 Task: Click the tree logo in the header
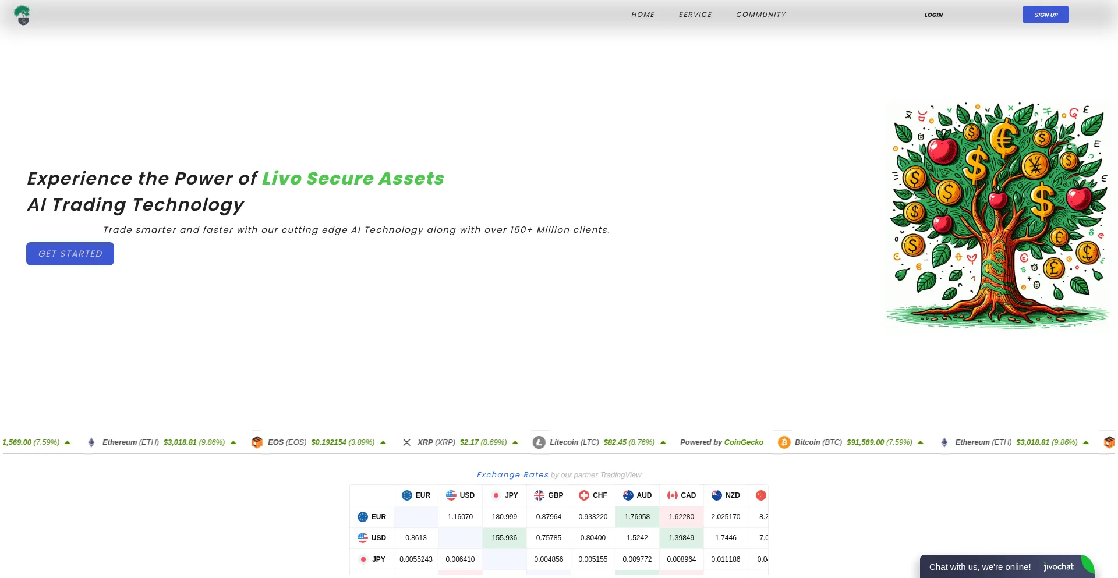[22, 15]
